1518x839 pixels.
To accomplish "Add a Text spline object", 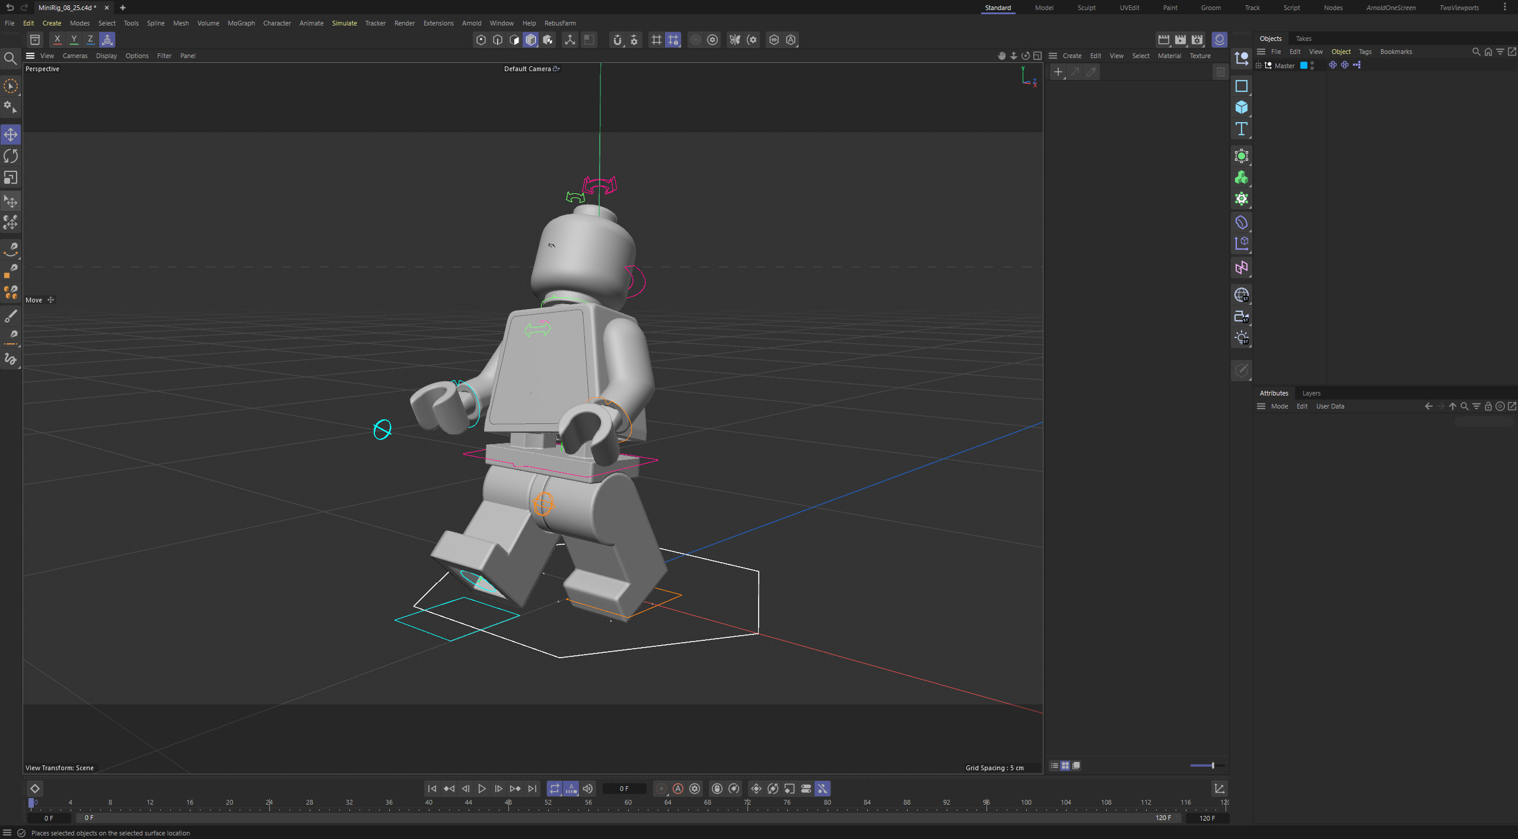I will [x=1242, y=129].
